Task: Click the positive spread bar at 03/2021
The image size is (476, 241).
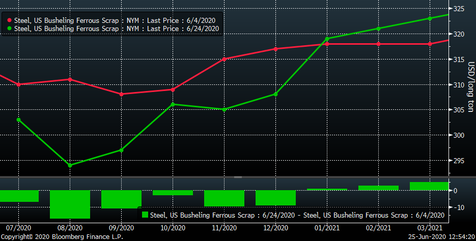Action: tap(429, 186)
